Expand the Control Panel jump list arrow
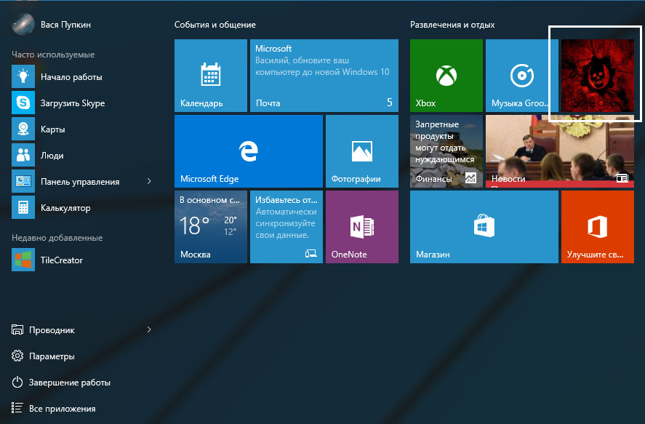645x424 pixels. (x=149, y=181)
